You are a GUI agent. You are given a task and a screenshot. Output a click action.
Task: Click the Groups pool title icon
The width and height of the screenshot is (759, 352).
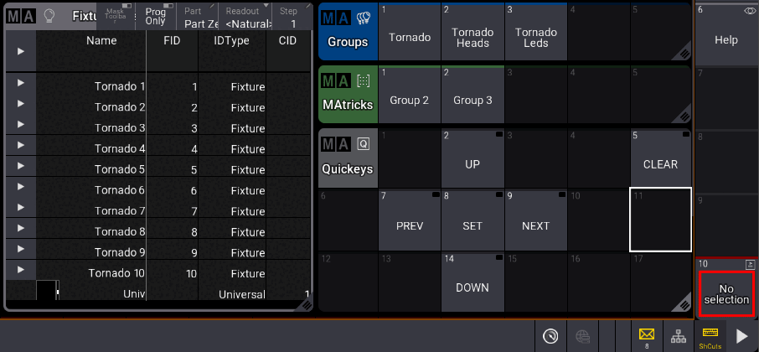[348, 31]
